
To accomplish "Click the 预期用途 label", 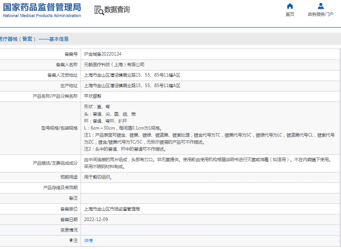I will click(x=69, y=177).
